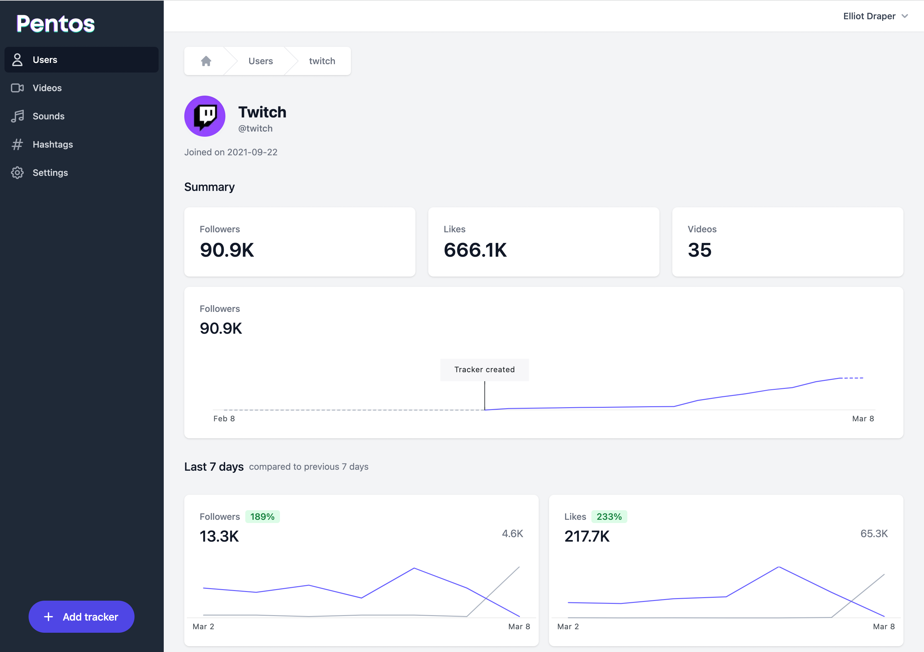Click the Likes 666.1K summary card
The height and width of the screenshot is (652, 924).
click(x=544, y=242)
